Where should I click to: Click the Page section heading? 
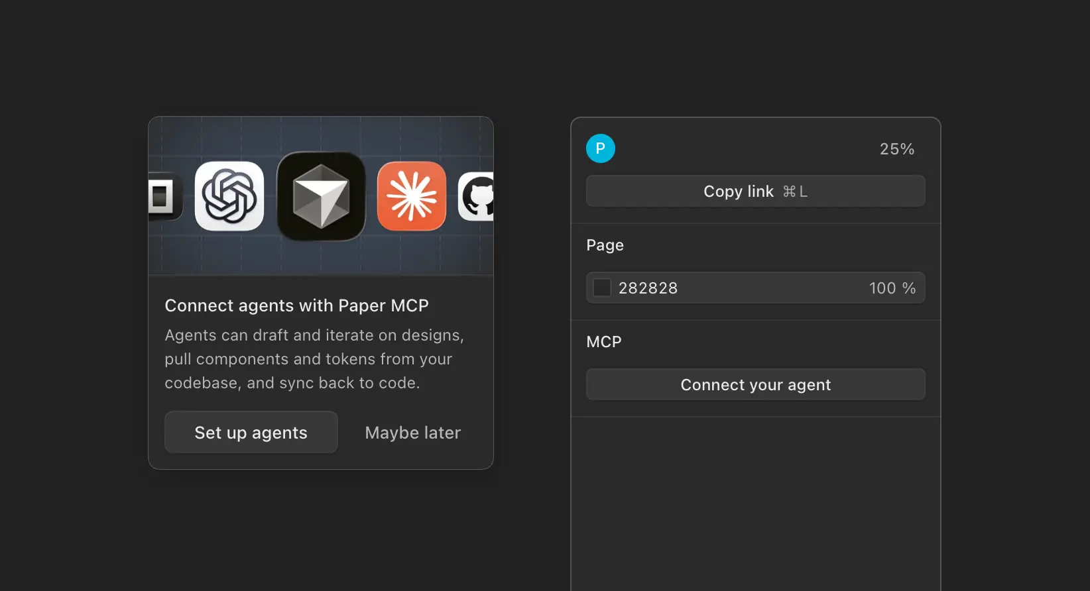pyautogui.click(x=605, y=245)
